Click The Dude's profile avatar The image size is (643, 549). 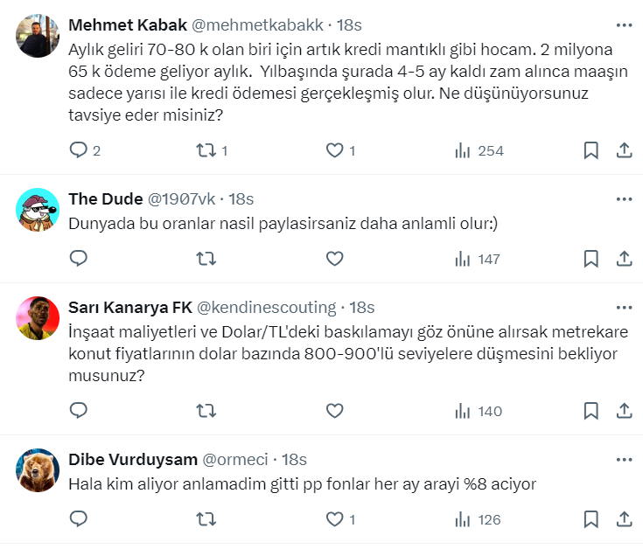38,210
